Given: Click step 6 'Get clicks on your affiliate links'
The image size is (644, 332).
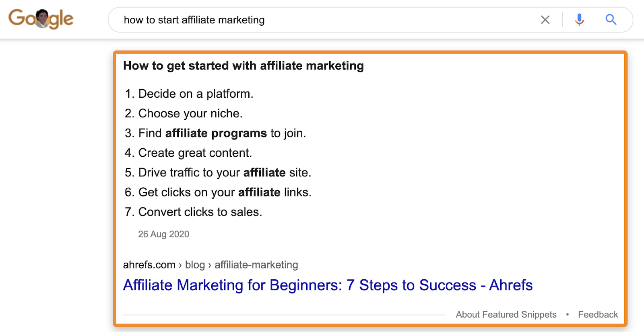Looking at the screenshot, I should click(x=225, y=192).
